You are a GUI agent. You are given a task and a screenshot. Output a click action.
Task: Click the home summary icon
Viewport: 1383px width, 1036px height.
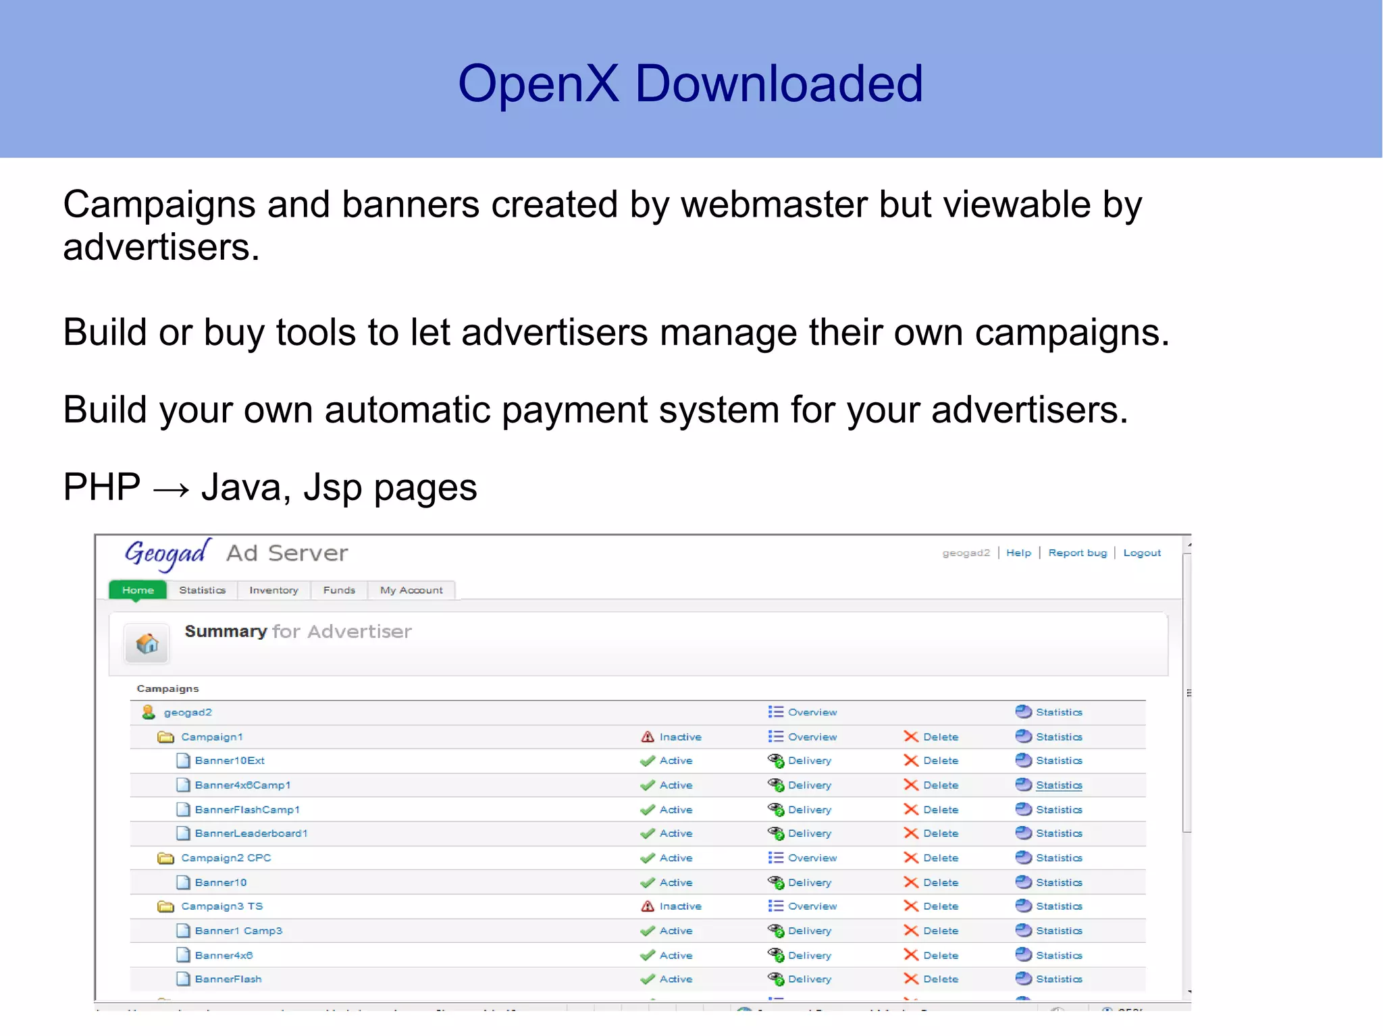point(147,643)
